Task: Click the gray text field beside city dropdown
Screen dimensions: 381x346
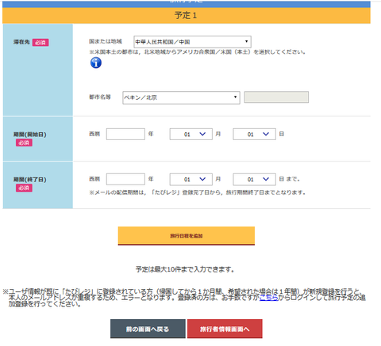Action: tap(276, 97)
